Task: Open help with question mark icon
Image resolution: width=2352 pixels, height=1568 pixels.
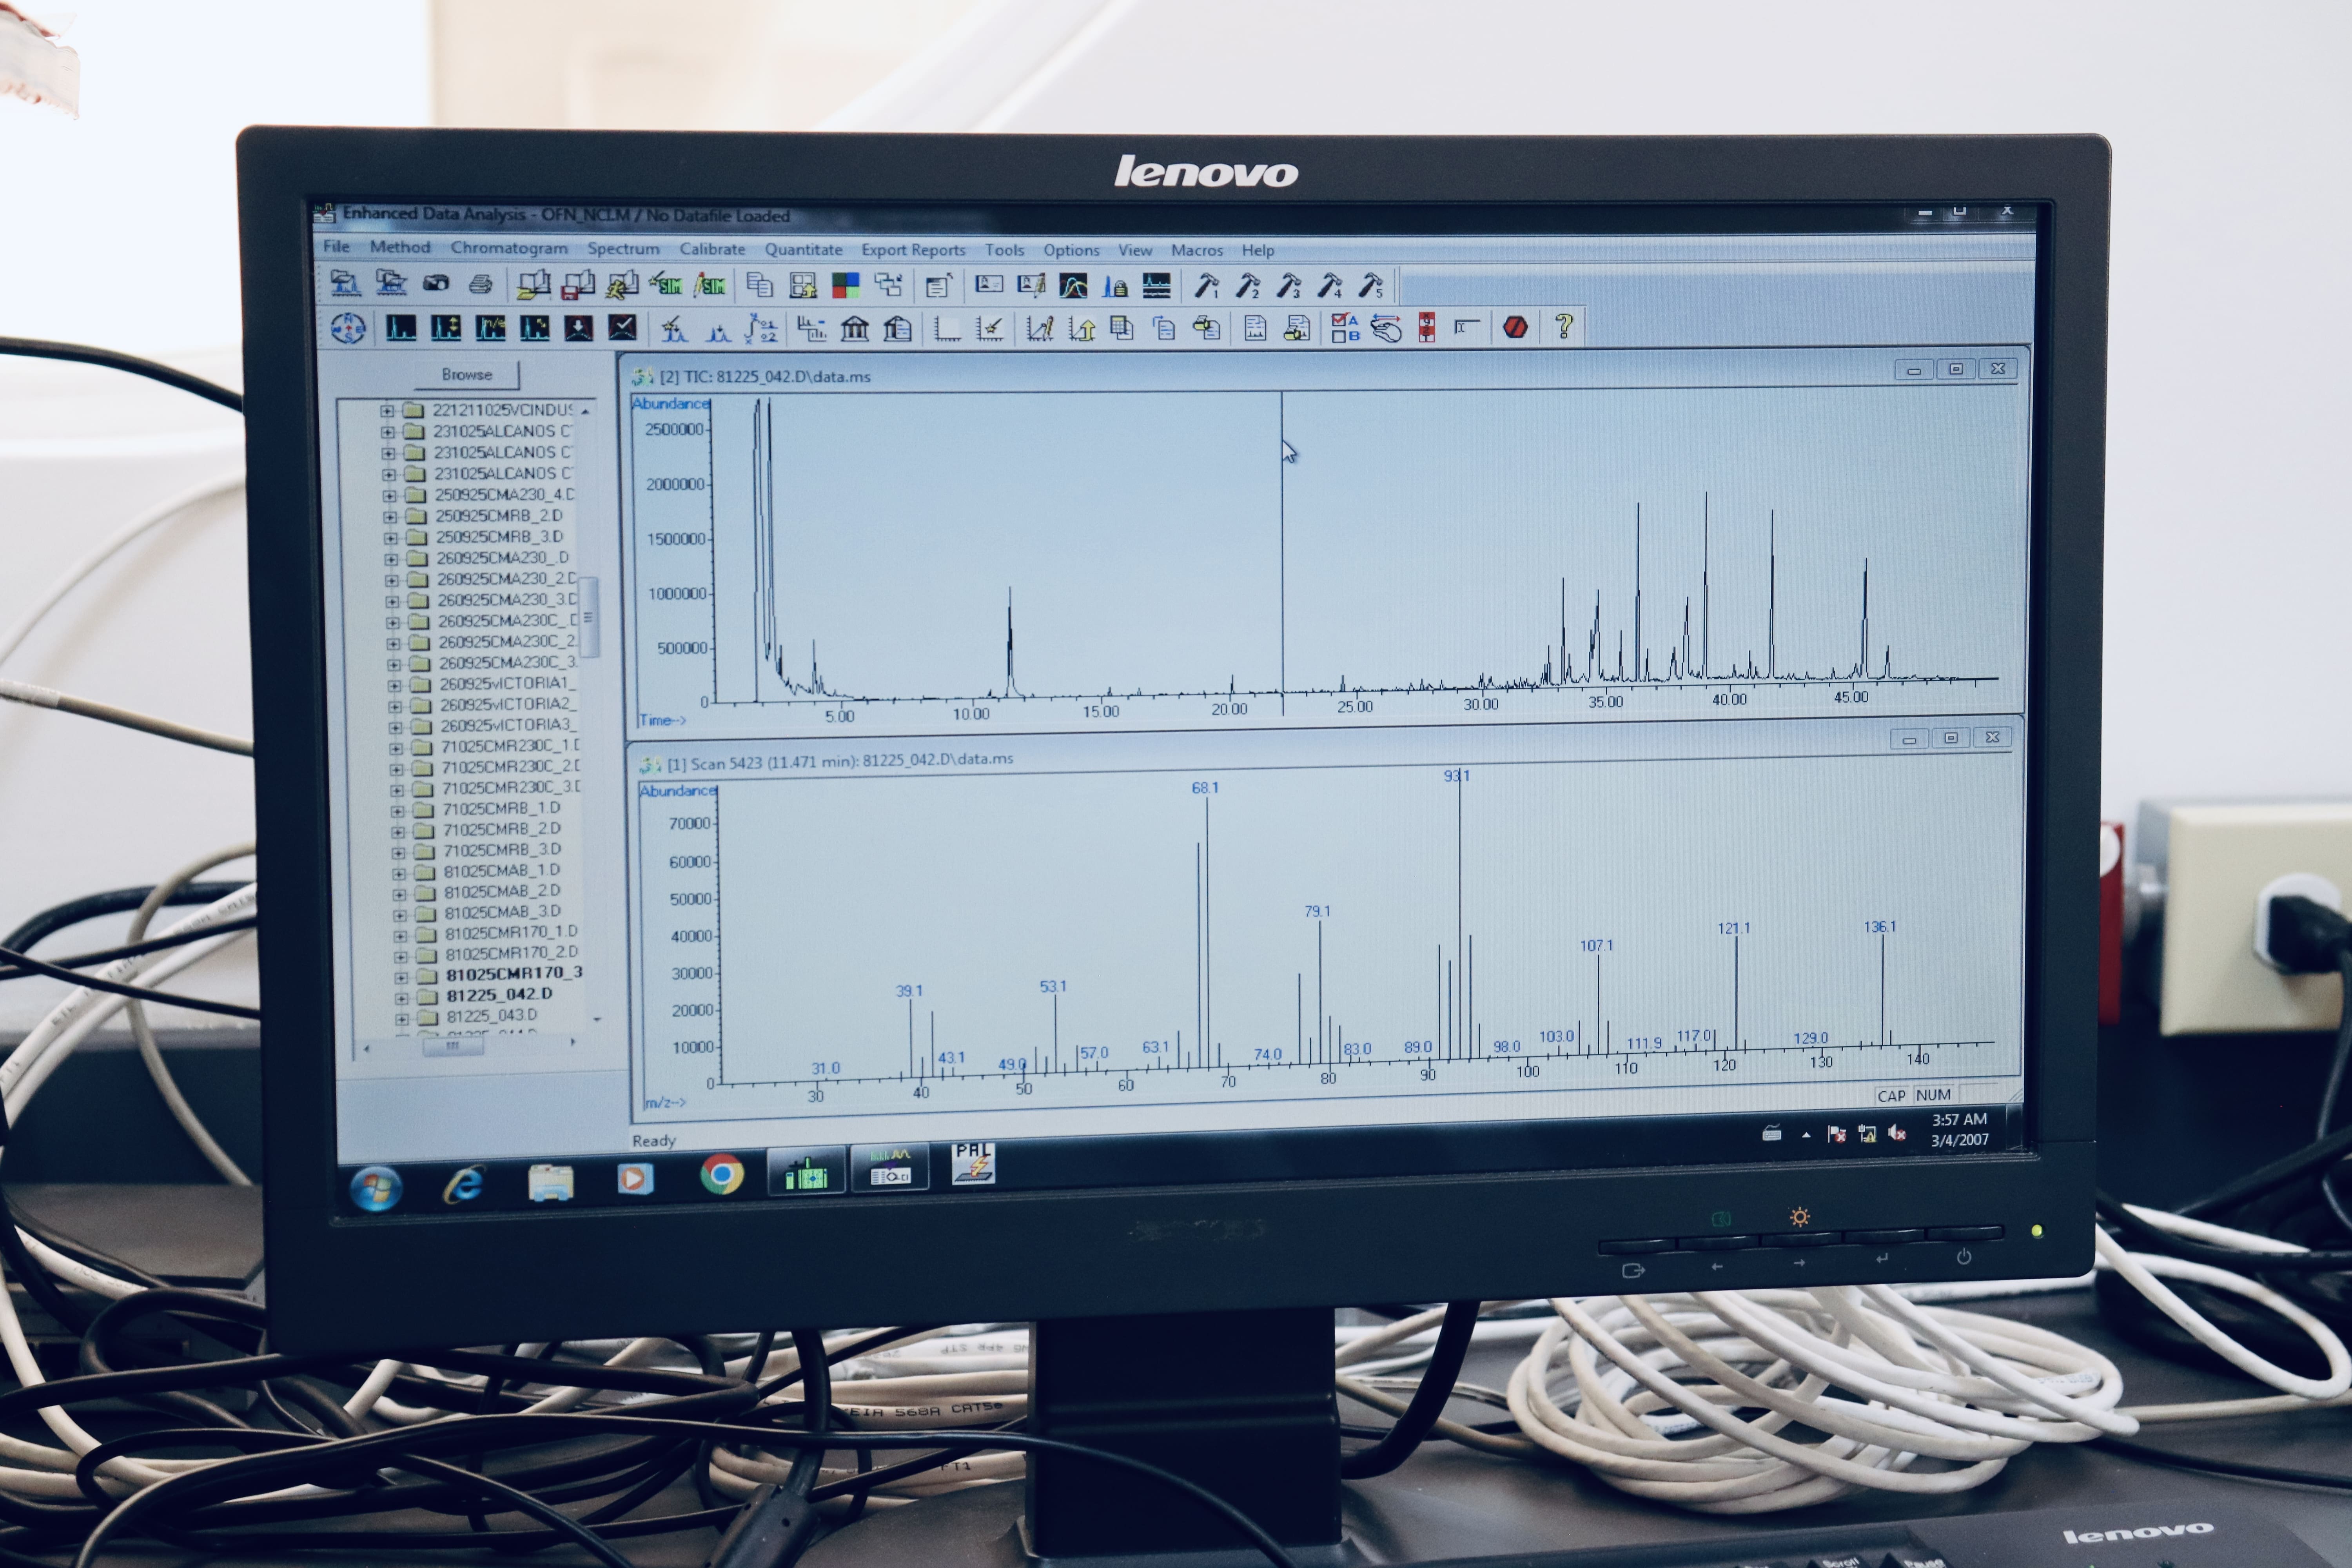Action: (x=1564, y=326)
